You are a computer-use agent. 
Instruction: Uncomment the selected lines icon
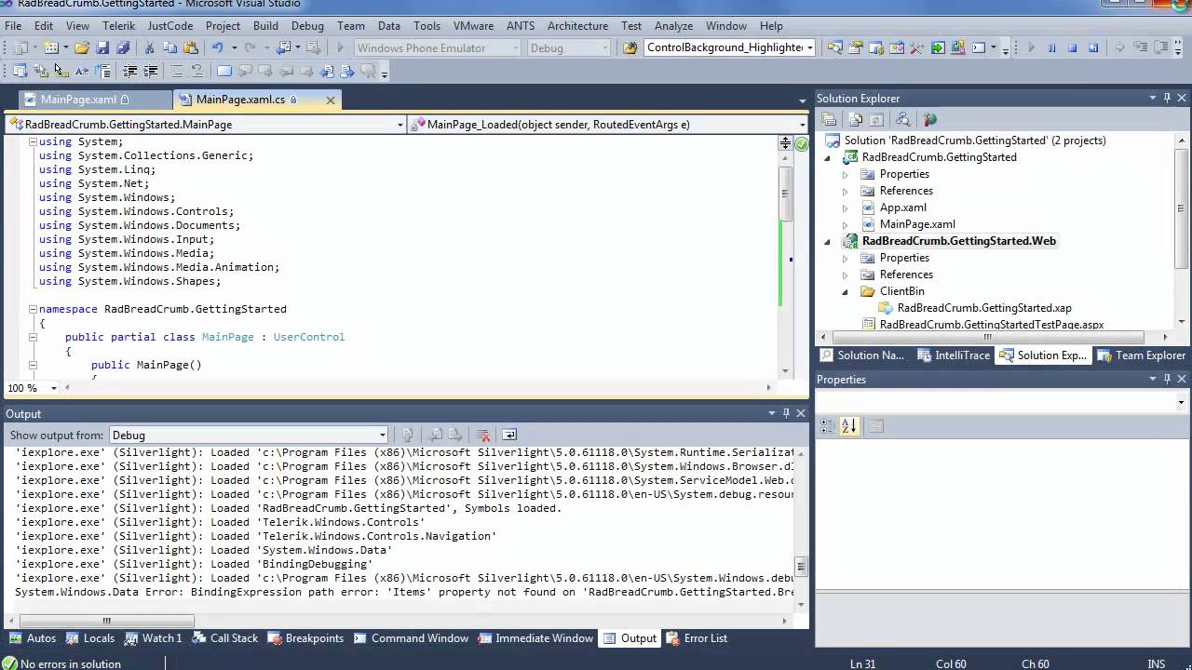point(196,71)
